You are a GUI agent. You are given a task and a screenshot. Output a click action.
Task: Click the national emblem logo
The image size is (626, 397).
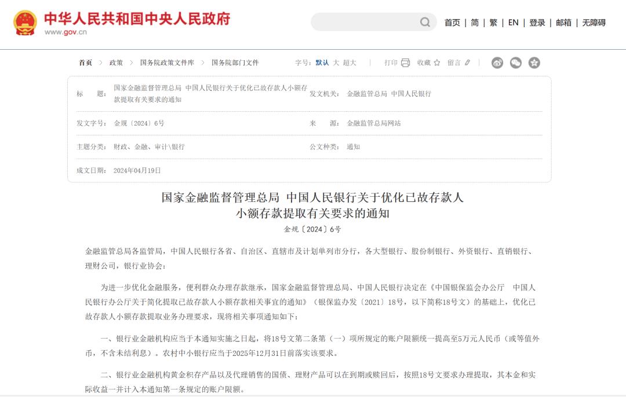click(x=25, y=23)
